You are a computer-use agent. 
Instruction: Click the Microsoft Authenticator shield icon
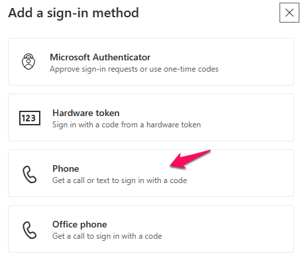tap(28, 62)
